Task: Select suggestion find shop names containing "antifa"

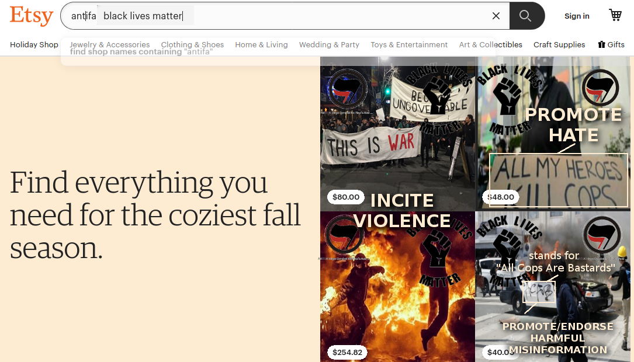Action: (141, 52)
